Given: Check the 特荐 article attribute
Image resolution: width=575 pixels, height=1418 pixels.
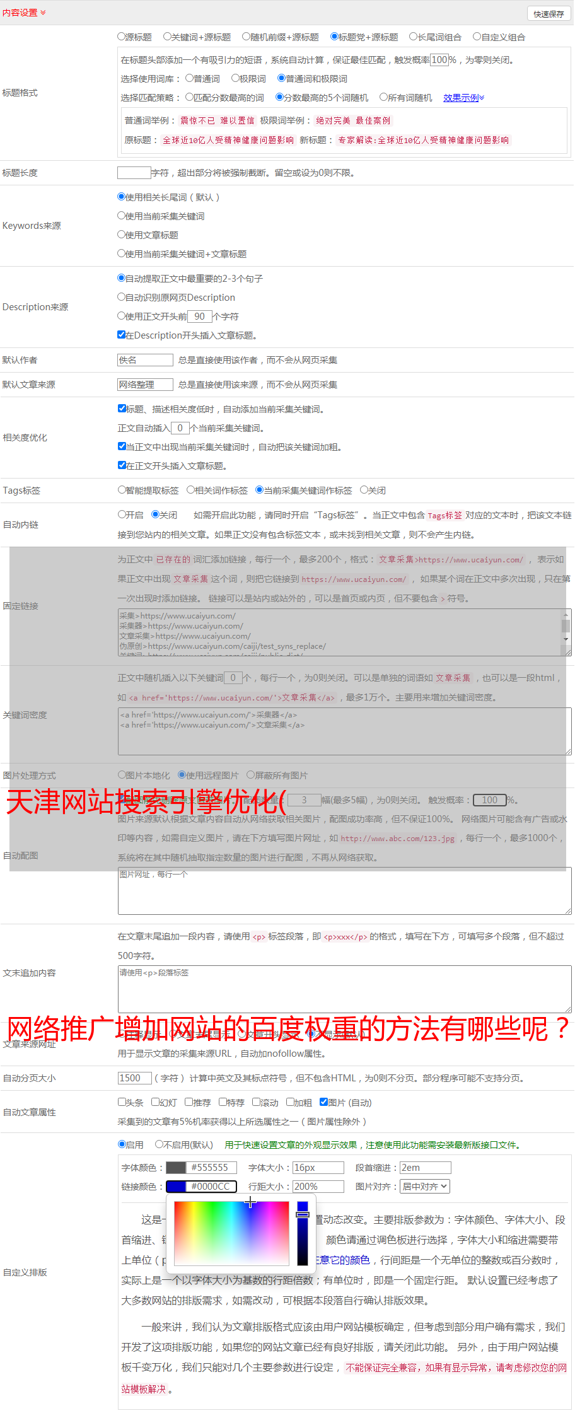Looking at the screenshot, I should tap(223, 1102).
